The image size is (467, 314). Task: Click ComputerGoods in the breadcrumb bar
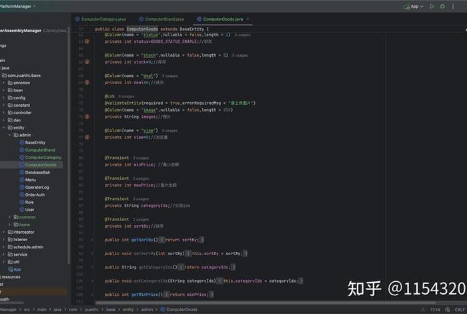[x=179, y=309]
